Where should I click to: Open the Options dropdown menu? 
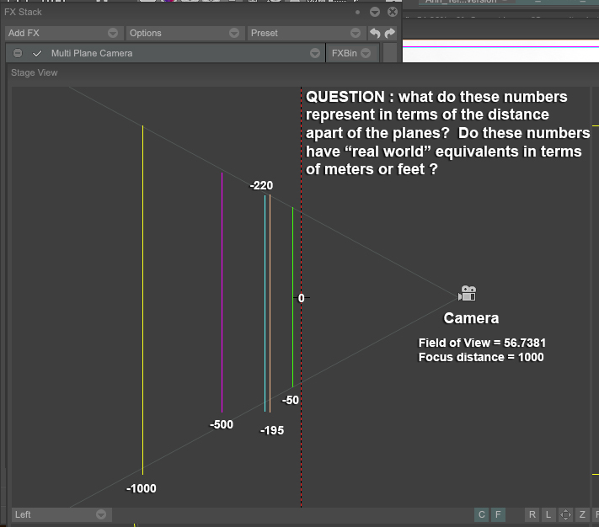point(185,33)
